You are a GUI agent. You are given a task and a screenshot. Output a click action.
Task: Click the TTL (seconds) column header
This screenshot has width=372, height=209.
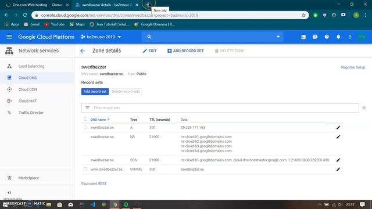[x=160, y=120]
